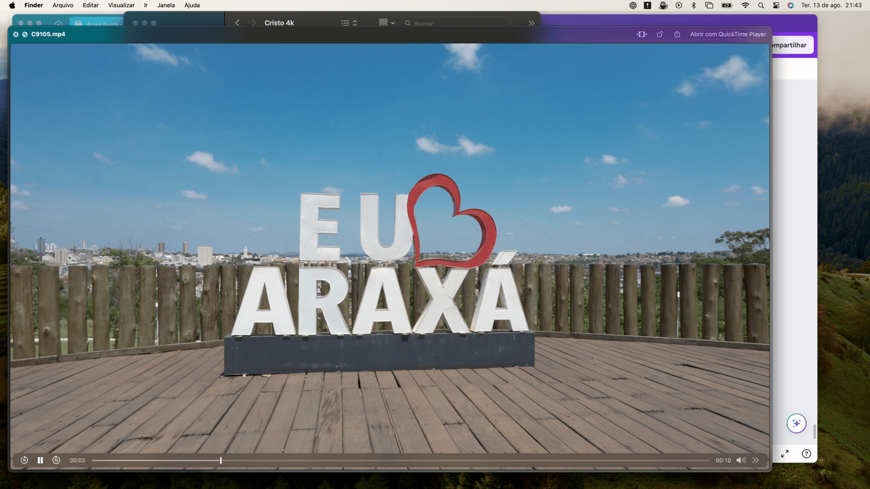Go forward in the Finder Cristo 4k window
Viewport: 870px width, 489px height.
click(x=253, y=23)
